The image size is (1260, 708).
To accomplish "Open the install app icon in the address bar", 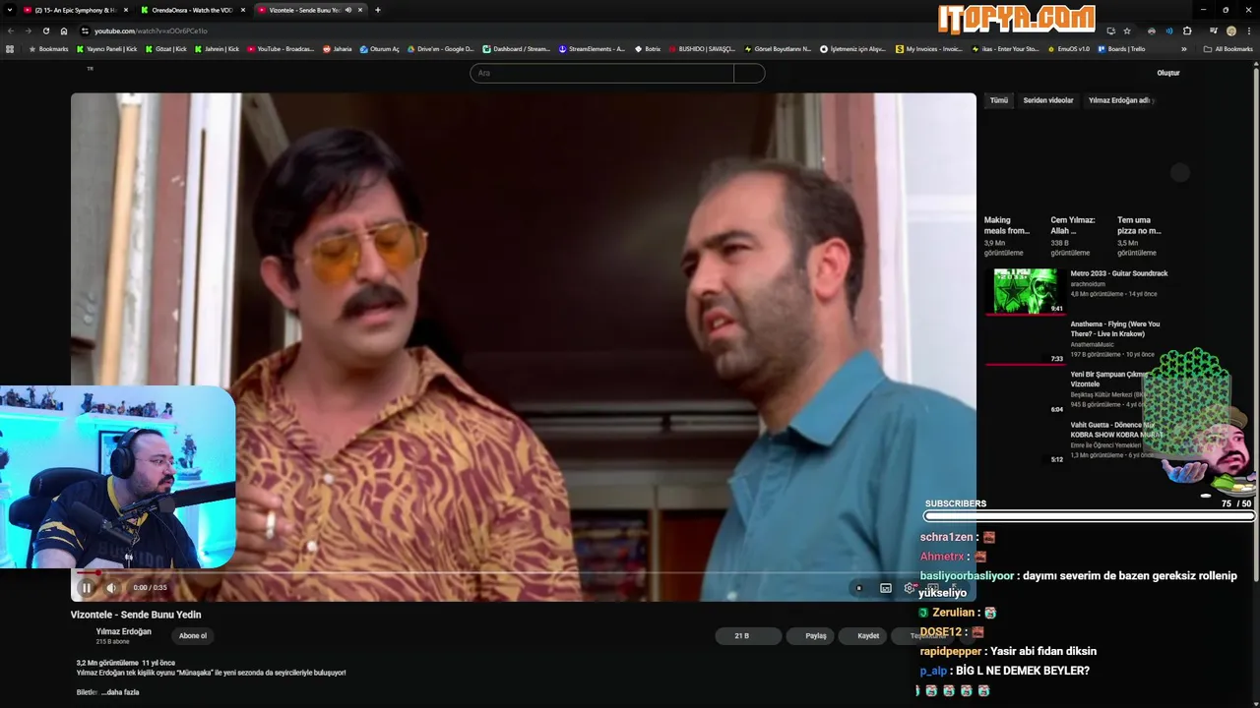I will click(1110, 30).
